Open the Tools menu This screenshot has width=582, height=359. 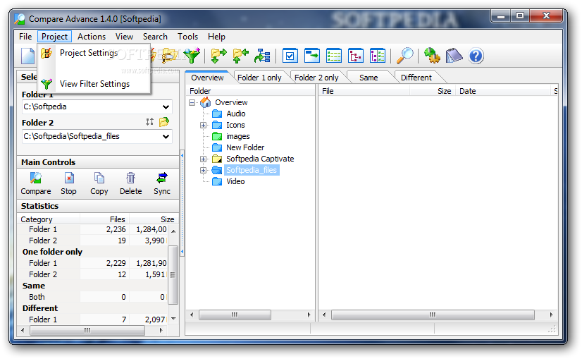click(x=187, y=37)
